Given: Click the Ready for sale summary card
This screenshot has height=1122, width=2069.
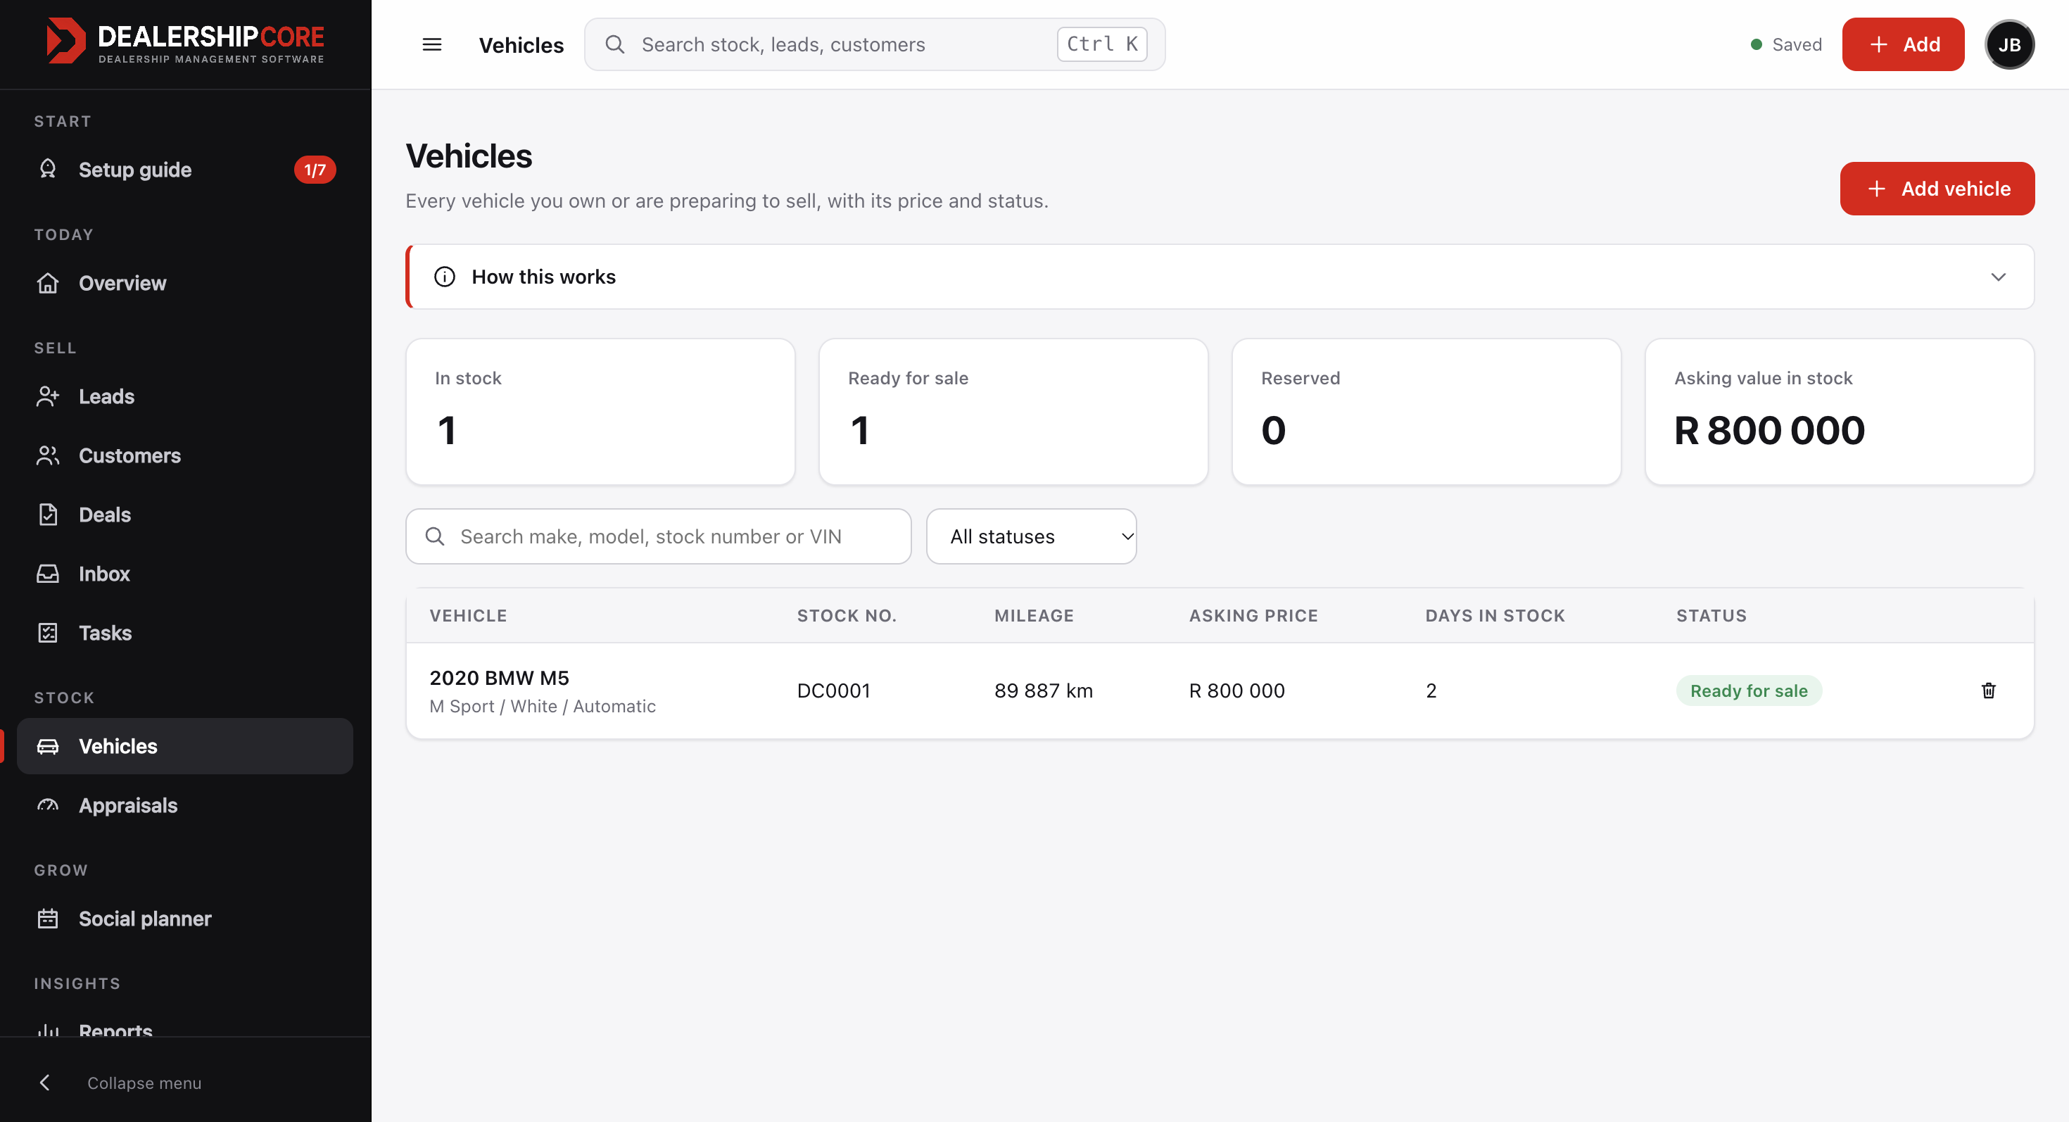Looking at the screenshot, I should tap(1013, 412).
